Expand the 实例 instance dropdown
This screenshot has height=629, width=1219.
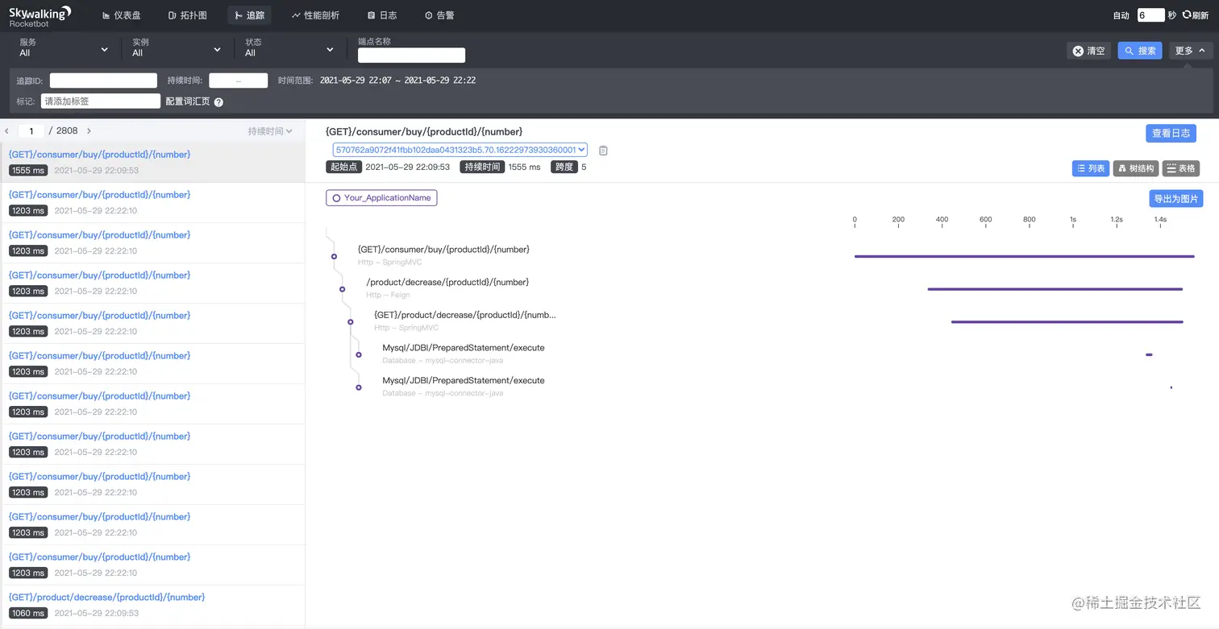click(x=177, y=48)
